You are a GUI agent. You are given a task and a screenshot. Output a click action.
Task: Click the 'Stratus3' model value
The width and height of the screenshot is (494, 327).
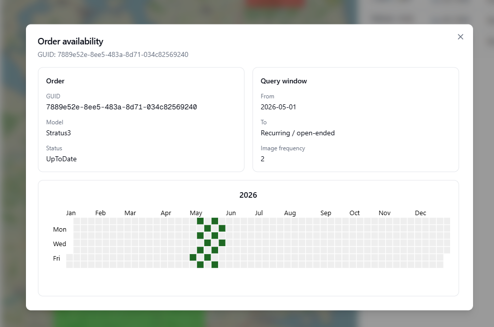[58, 133]
